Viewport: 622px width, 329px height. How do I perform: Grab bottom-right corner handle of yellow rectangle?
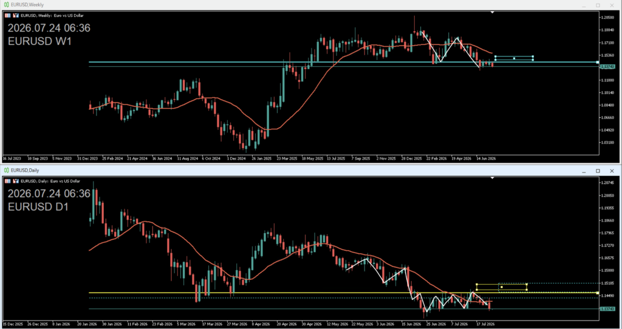pos(527,290)
